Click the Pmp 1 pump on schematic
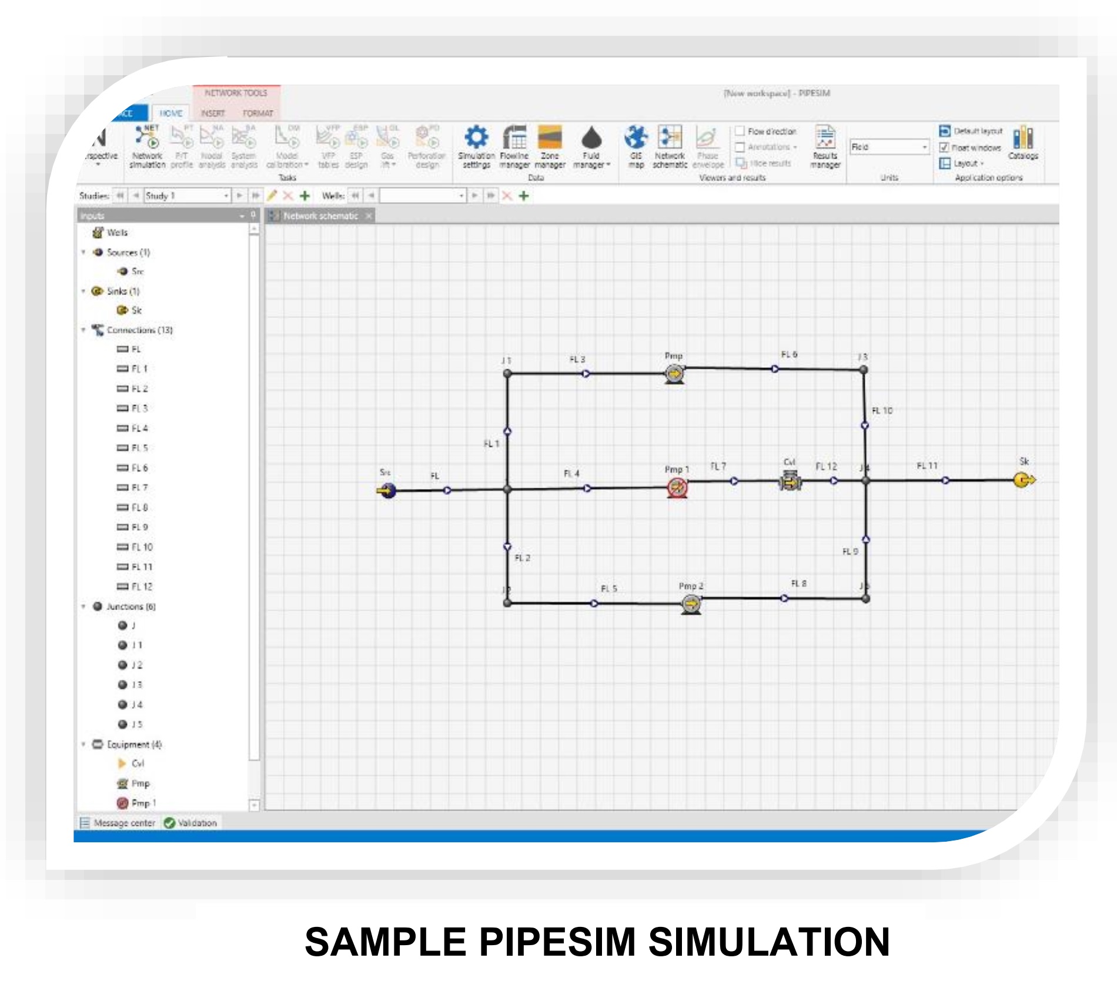The height and width of the screenshot is (981, 1117). point(677,487)
